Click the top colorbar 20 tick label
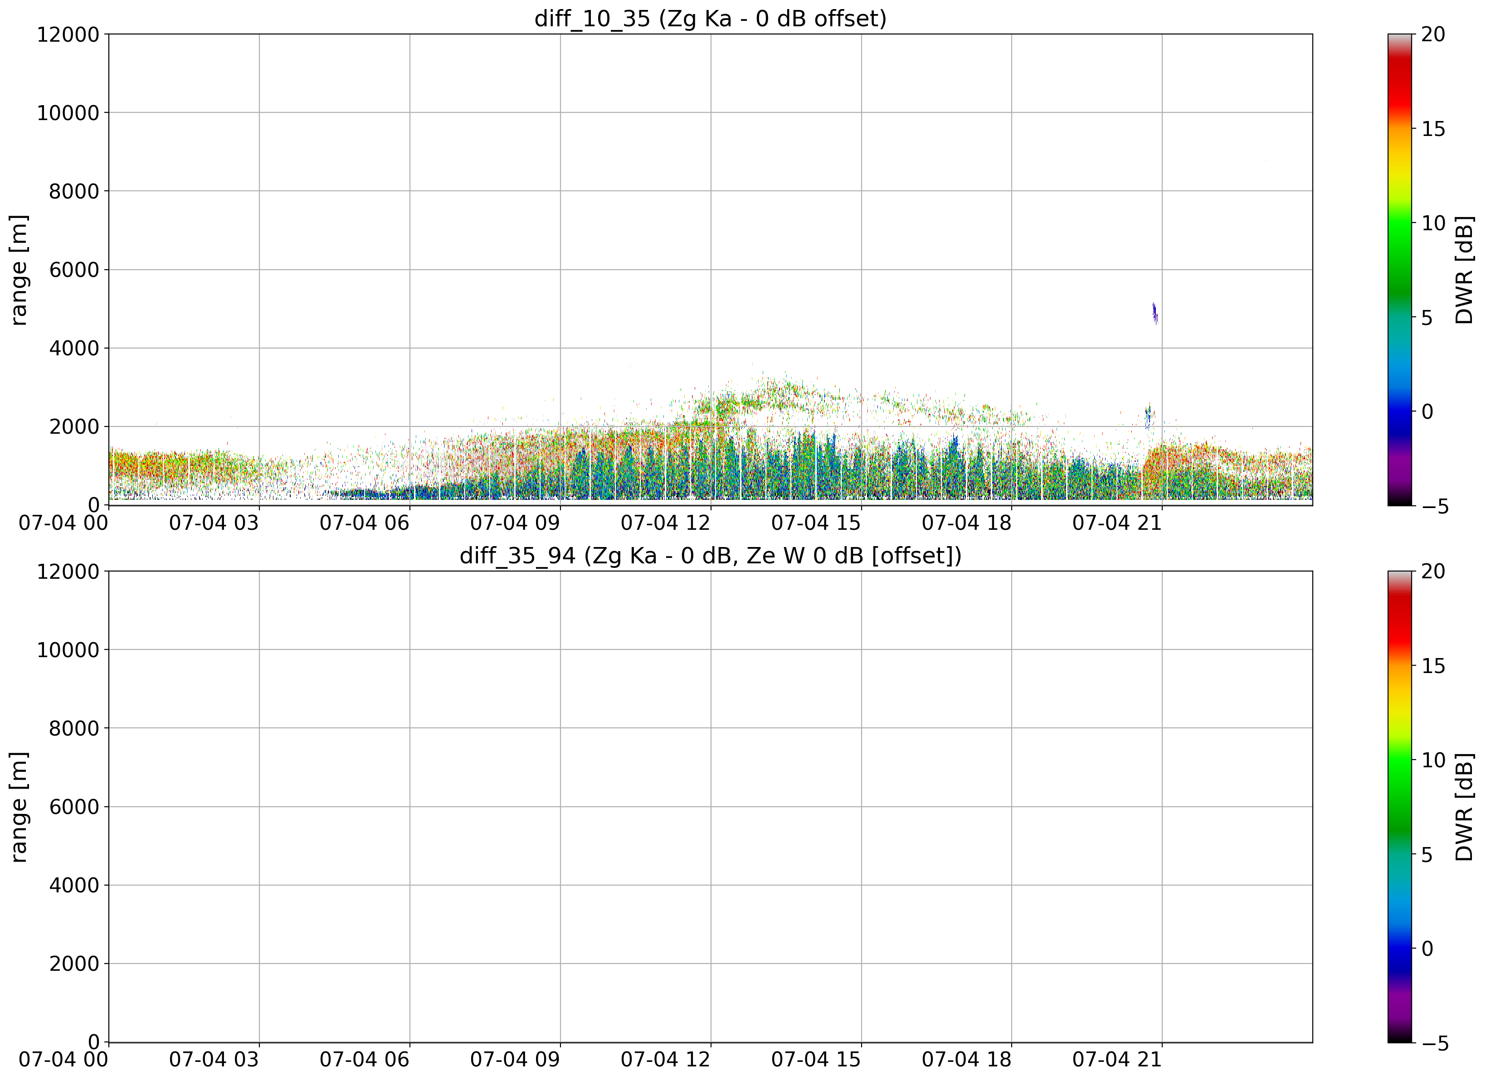Image resolution: width=1486 pixels, height=1080 pixels. pos(1433,34)
